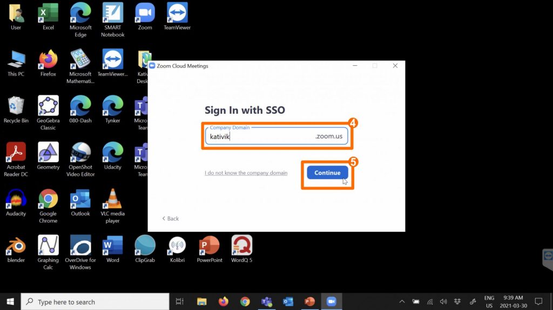Open the VLC media player shortcut
The width and height of the screenshot is (553, 310).
coord(112,202)
